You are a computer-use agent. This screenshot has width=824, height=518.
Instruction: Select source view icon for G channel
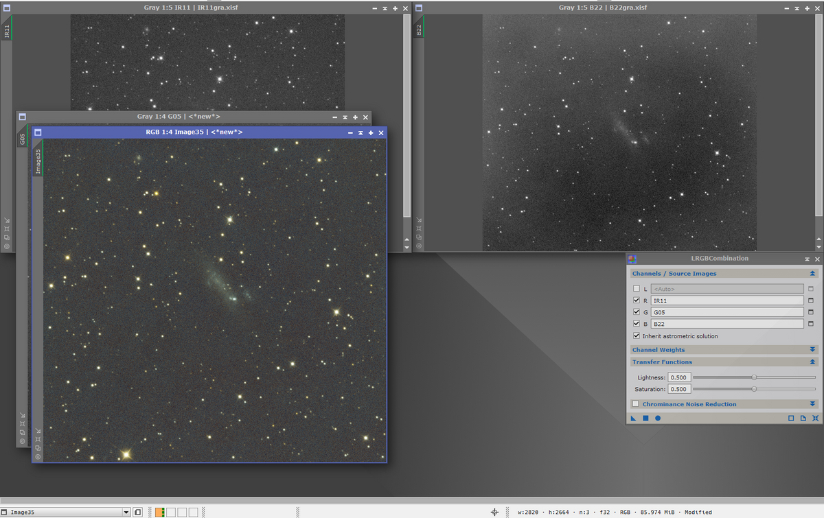[811, 312]
